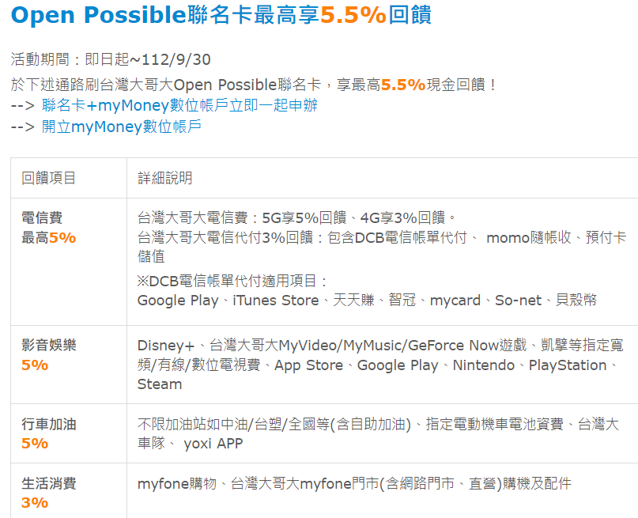Click the 3% under 生活消費

click(x=35, y=503)
